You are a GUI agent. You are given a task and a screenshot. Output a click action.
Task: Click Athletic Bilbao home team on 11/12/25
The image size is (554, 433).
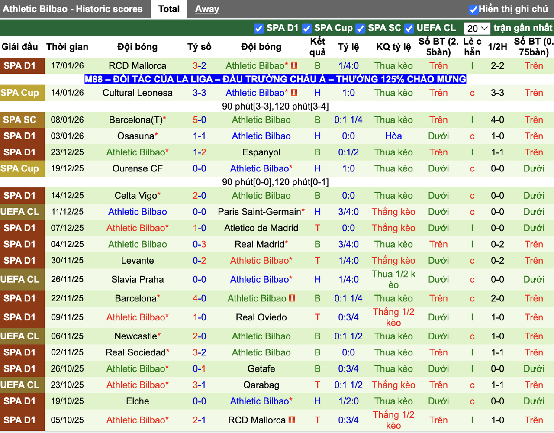click(138, 212)
